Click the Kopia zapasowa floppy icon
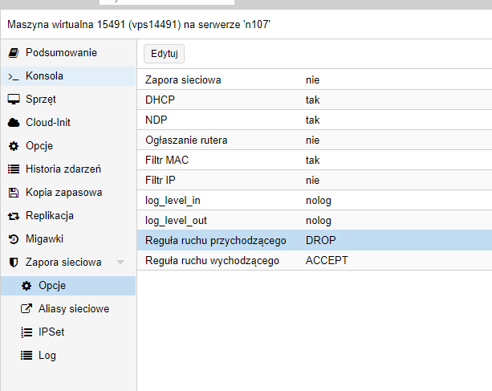The width and height of the screenshot is (492, 391). click(x=13, y=193)
